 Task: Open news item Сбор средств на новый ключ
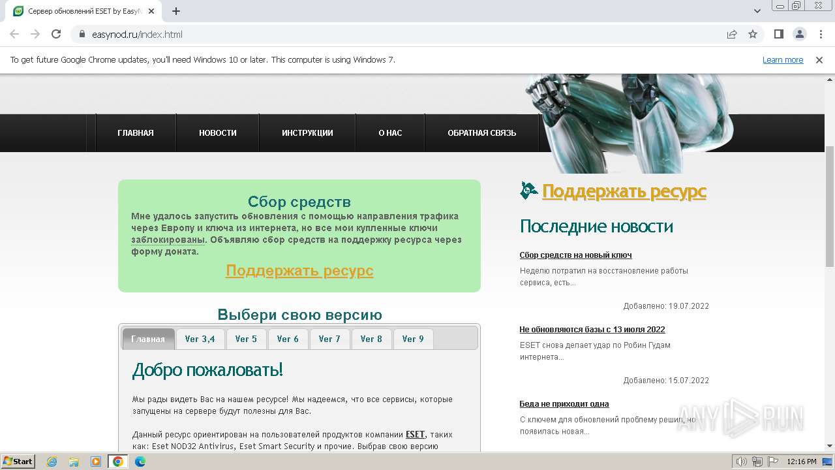(576, 255)
